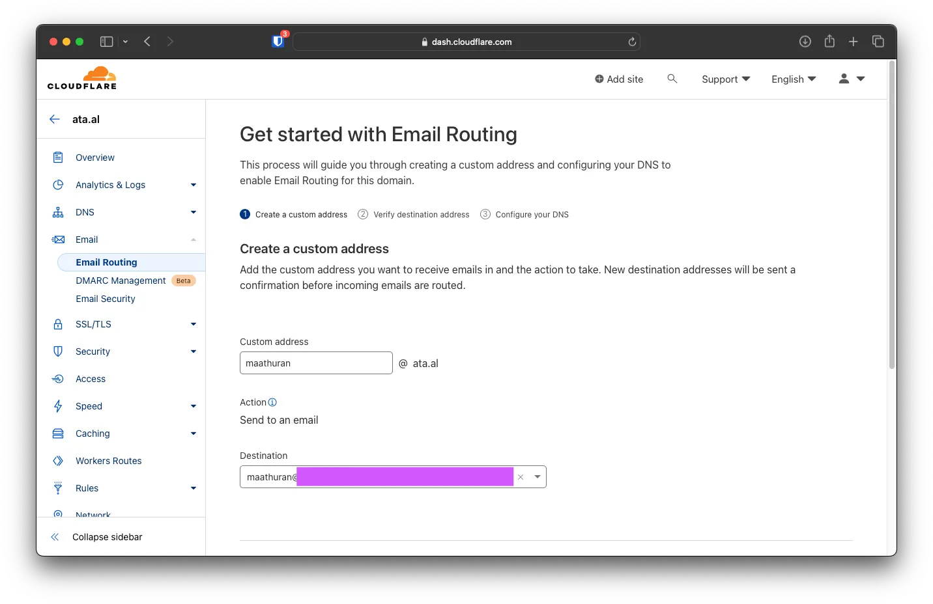Click the Overview clipboard icon
The height and width of the screenshot is (604, 933).
58,158
